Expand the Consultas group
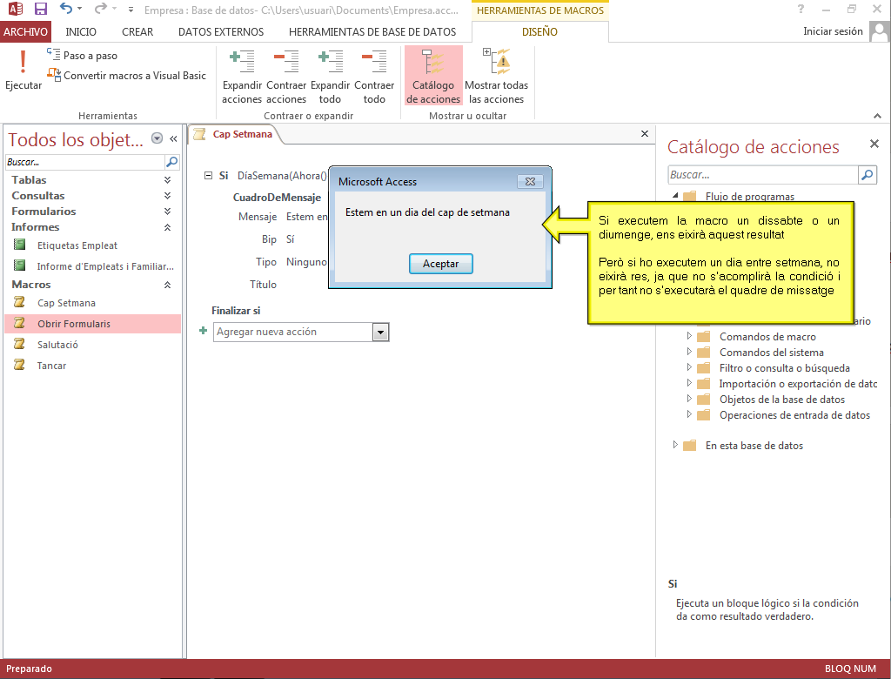The height and width of the screenshot is (679, 891). click(x=167, y=196)
